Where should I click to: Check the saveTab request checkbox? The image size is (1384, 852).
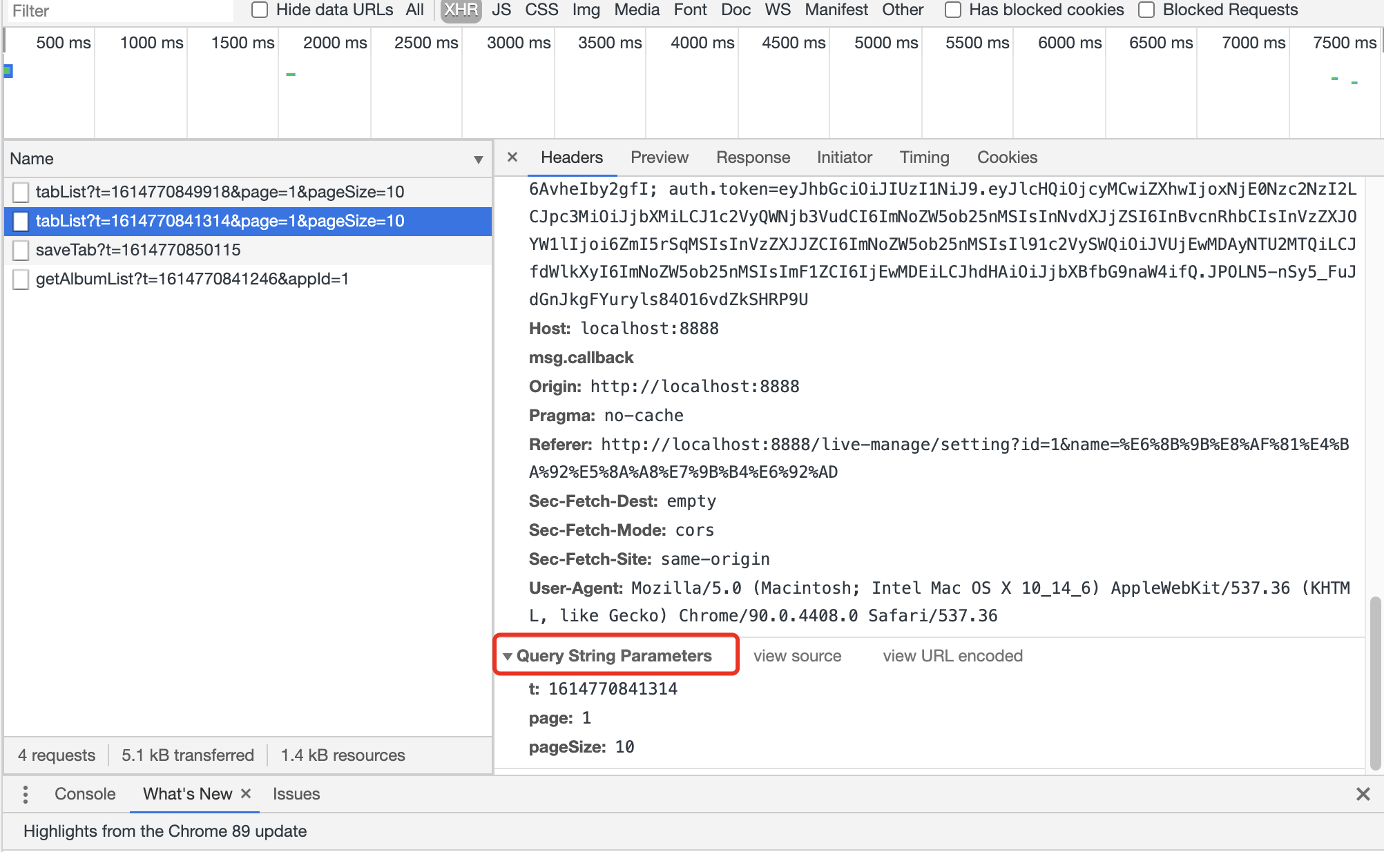21,250
